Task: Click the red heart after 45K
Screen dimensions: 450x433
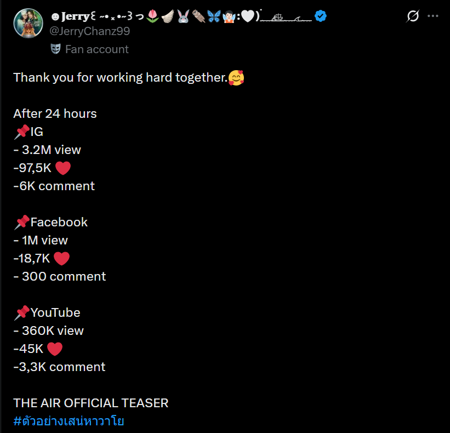Action: click(x=54, y=349)
